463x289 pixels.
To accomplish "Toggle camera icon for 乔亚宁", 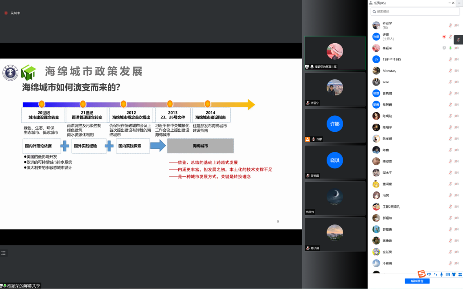I will click(x=456, y=25).
